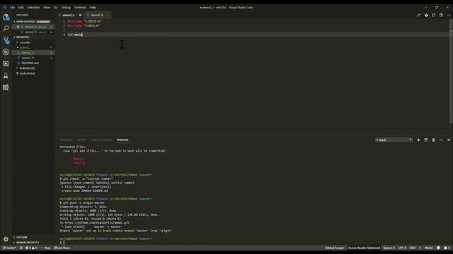Viewport: 453px width, 254px height.
Task: Switch to the Output panel tab
Action: coord(82,140)
